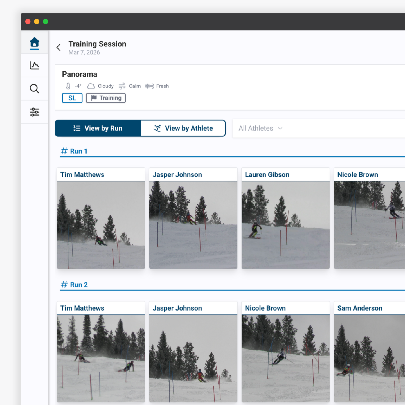Screen dimensions: 405x405
Task: Expand the All Athletes dropdown
Action: click(x=260, y=128)
